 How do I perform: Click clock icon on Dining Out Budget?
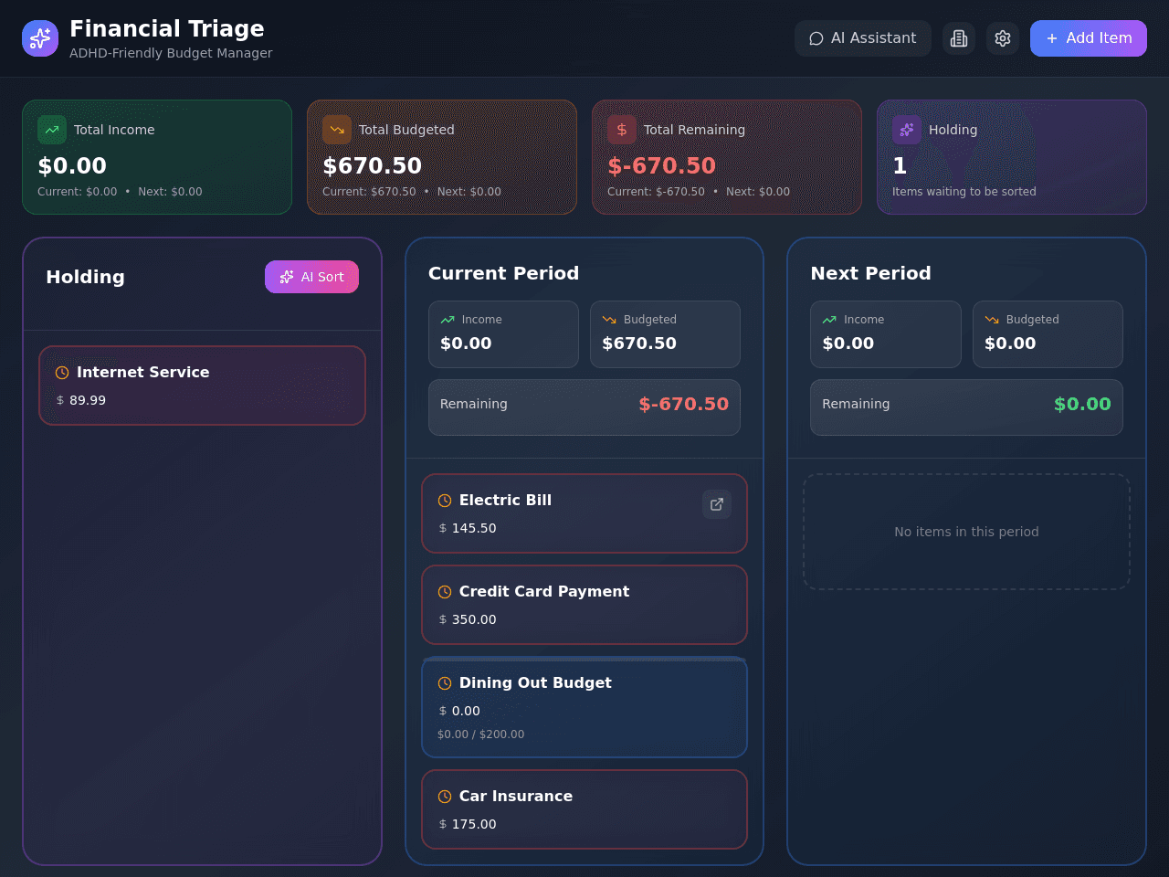445,683
